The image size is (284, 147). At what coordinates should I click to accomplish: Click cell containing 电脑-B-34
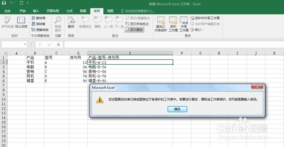point(130,67)
